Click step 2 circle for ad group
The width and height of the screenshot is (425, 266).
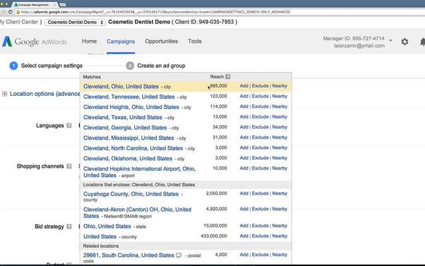130,66
